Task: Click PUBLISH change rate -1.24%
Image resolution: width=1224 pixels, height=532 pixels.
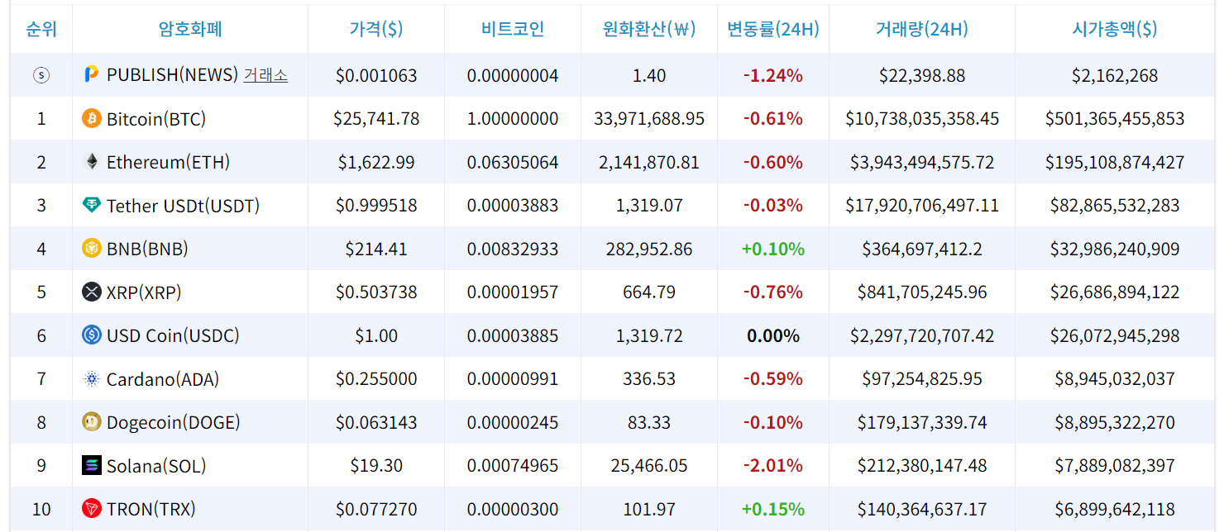Action: tap(773, 75)
